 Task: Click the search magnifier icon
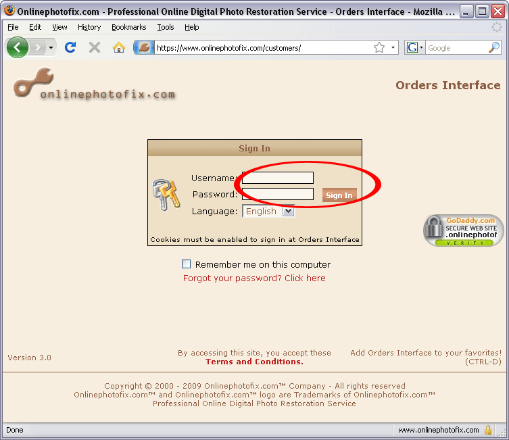coord(493,48)
